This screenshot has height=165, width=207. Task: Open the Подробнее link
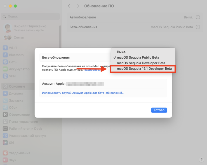coord(92,70)
